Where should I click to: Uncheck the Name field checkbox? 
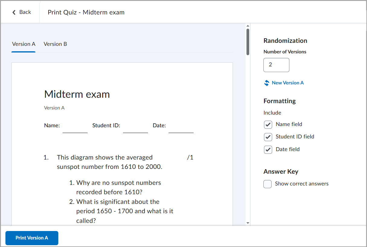(268, 124)
